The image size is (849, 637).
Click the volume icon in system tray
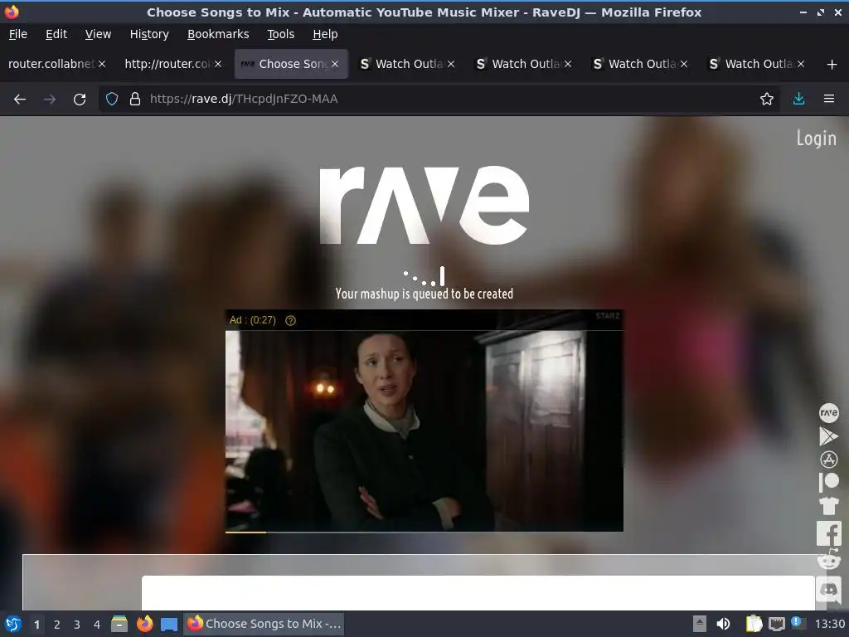coord(723,624)
